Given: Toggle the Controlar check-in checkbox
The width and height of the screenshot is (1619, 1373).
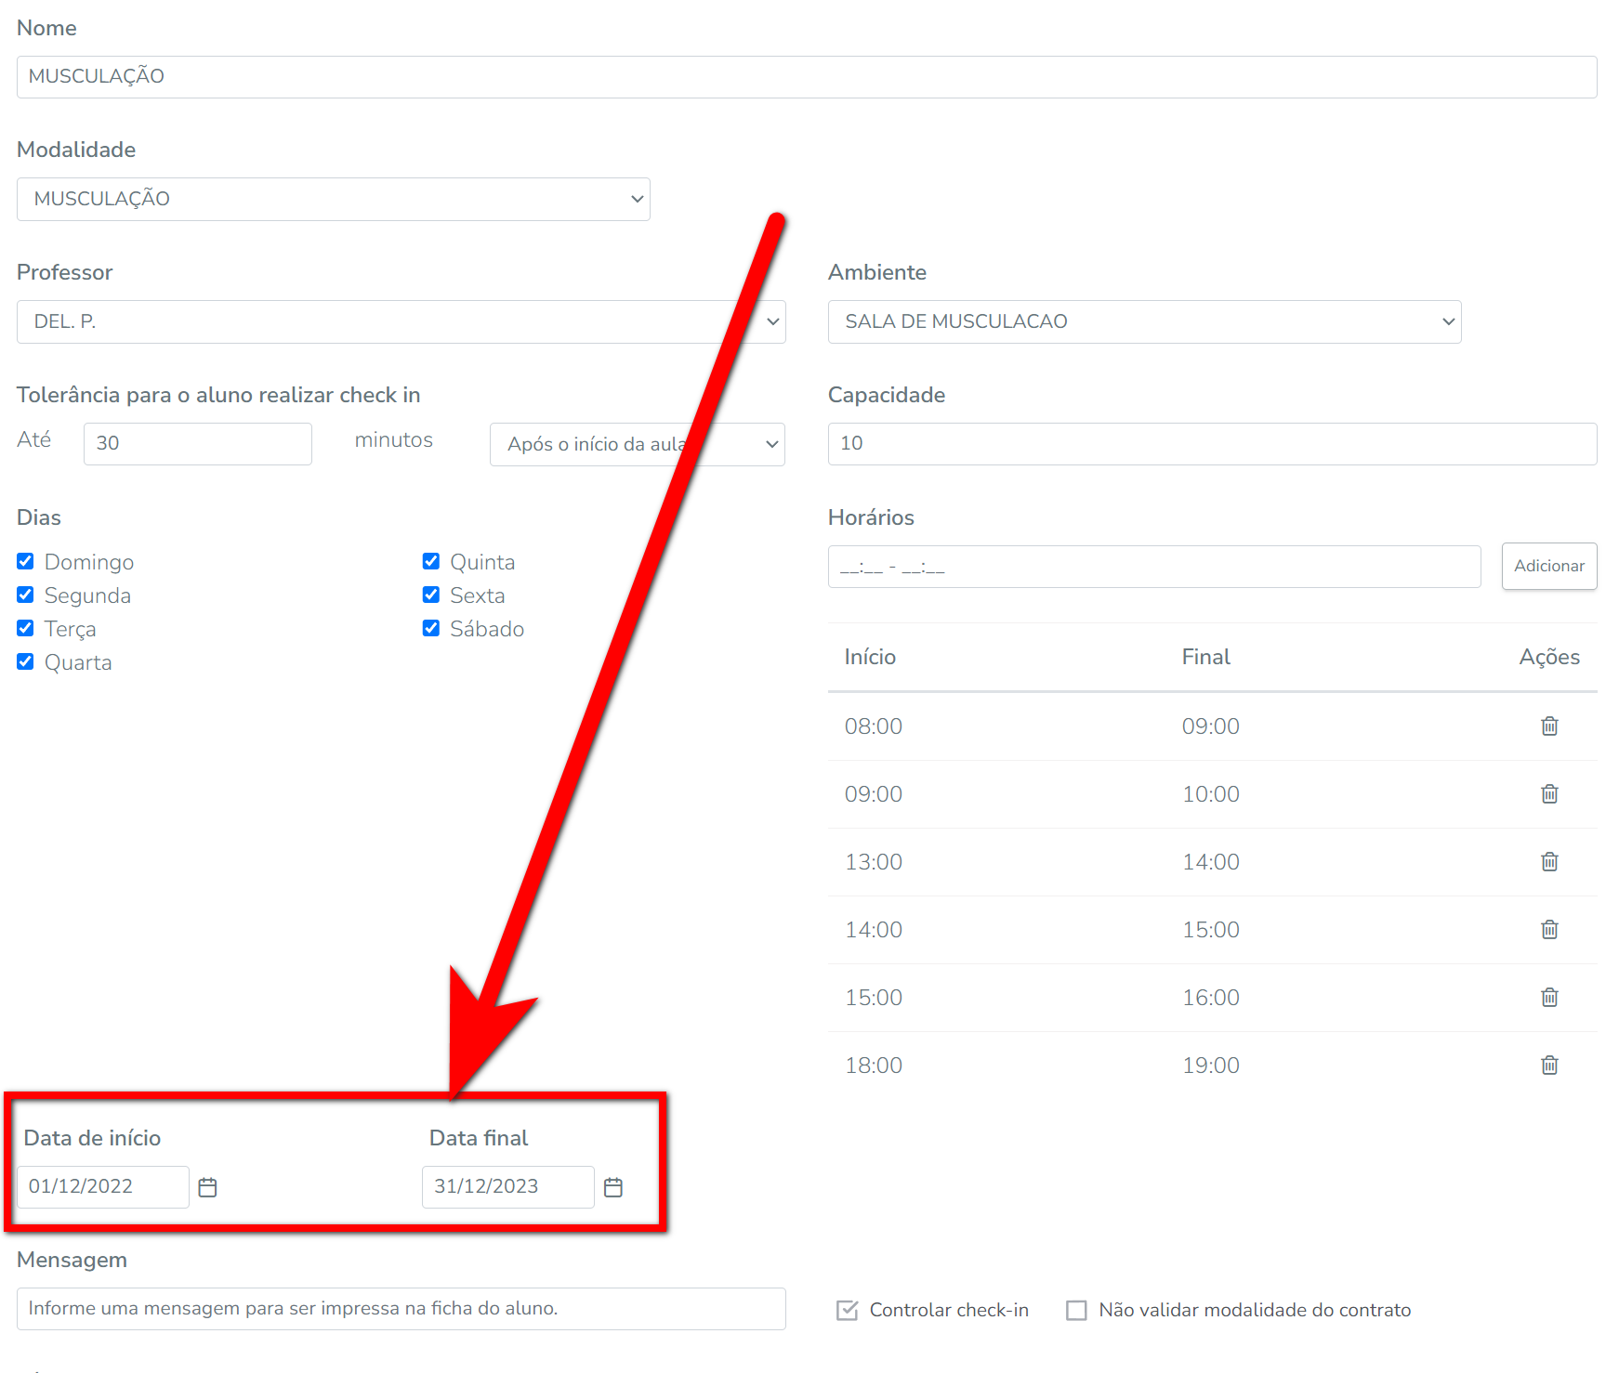Looking at the screenshot, I should point(847,1310).
